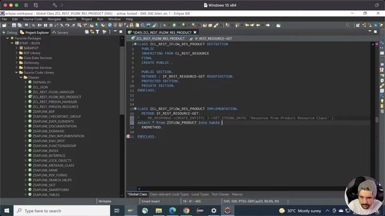Open the weather widget showing 30°C
The image size is (385, 216).
(300, 211)
